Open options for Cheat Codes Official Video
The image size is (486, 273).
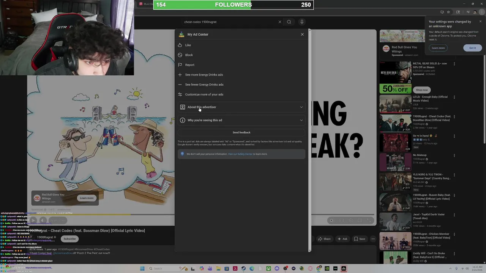point(454,116)
